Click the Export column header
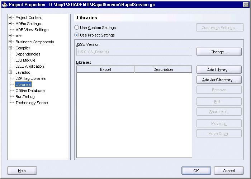251x179 pixels. click(105, 69)
